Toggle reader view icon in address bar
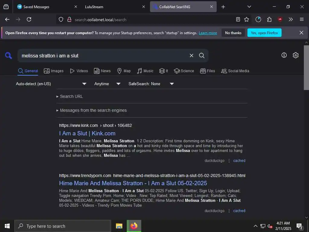 238,19
